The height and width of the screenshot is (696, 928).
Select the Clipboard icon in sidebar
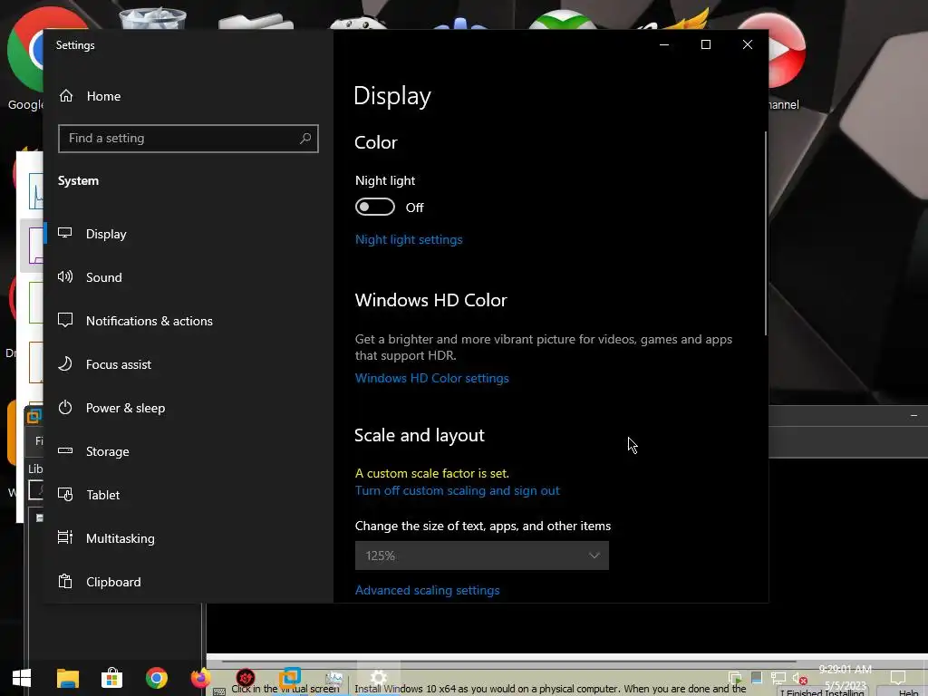(x=65, y=581)
